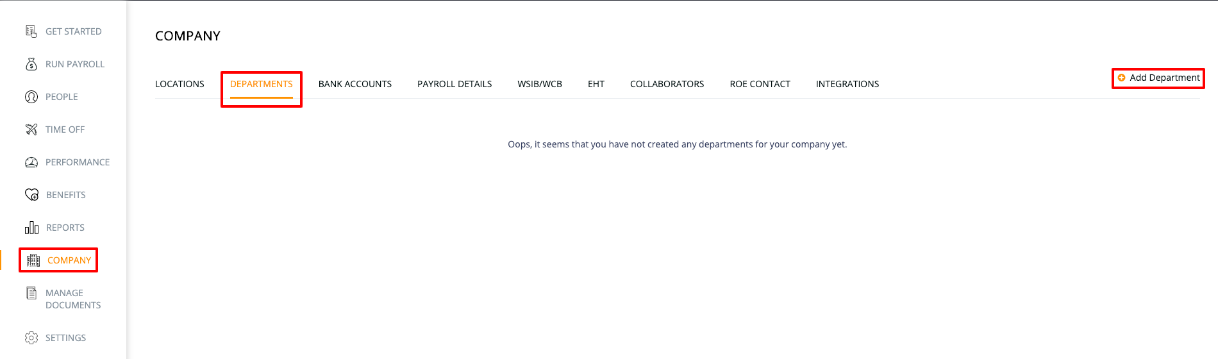
Task: Click the Run Payroll money bag icon
Action: [31, 64]
